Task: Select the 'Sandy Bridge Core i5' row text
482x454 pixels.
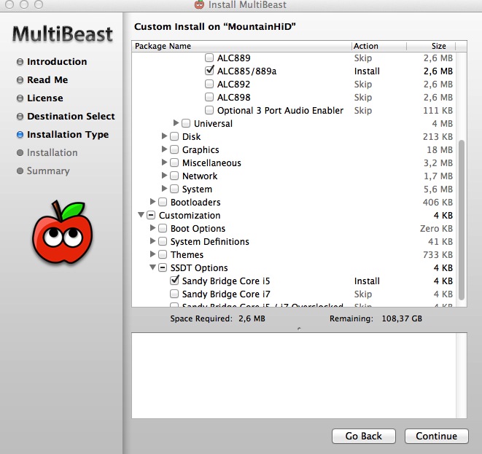Action: click(226, 281)
